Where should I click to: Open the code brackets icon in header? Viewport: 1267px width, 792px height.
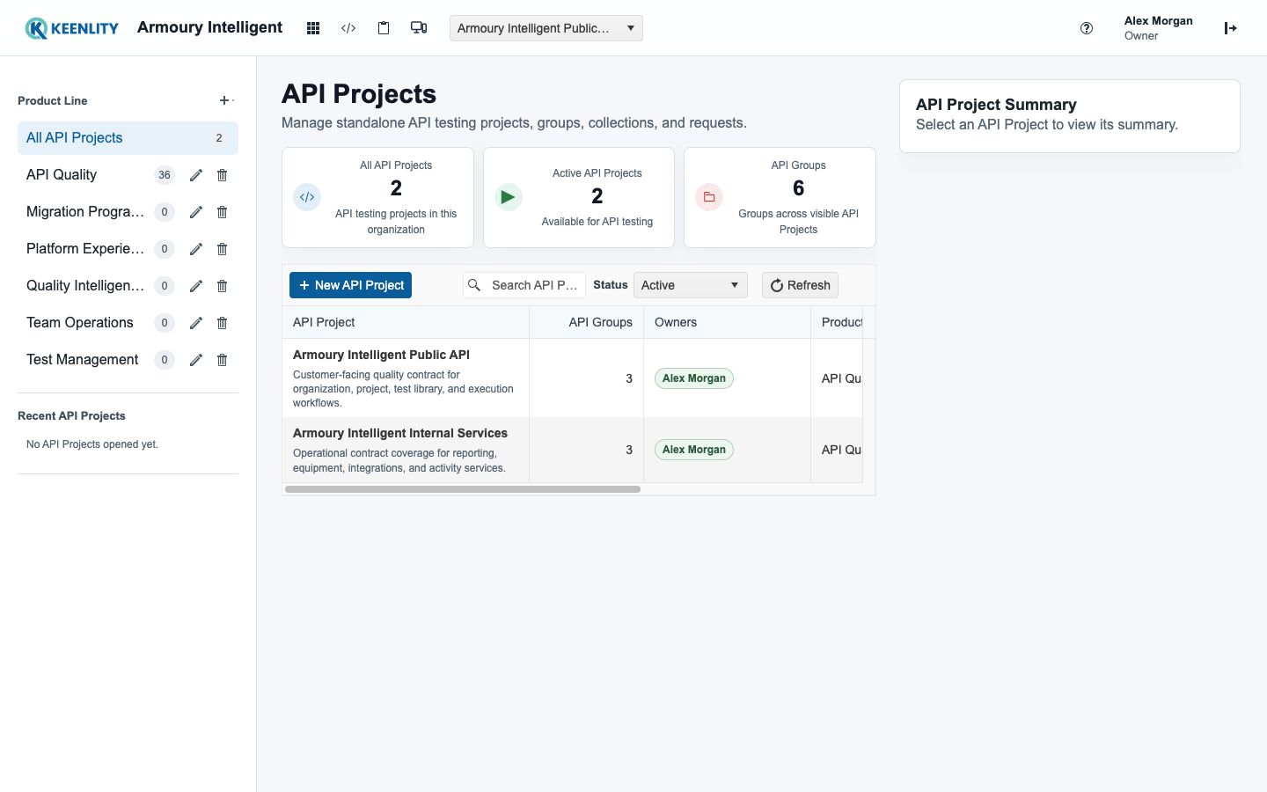(348, 28)
